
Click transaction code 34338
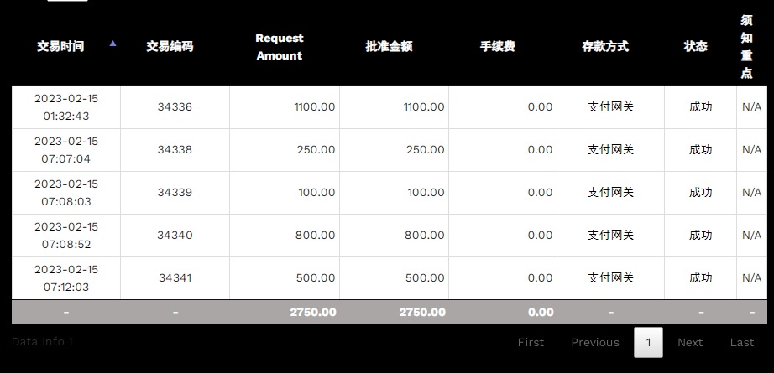[x=175, y=150]
